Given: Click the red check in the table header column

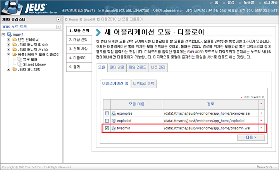Looking at the screenshot, I should click(x=261, y=104).
